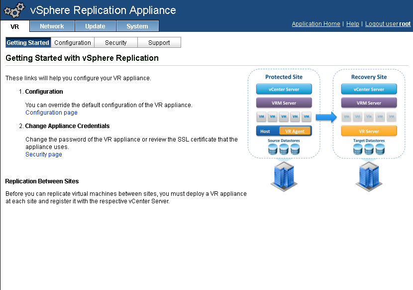413x290 pixels.
Task: Click the Target Datastores cylinder icons
Action: tap(369, 149)
